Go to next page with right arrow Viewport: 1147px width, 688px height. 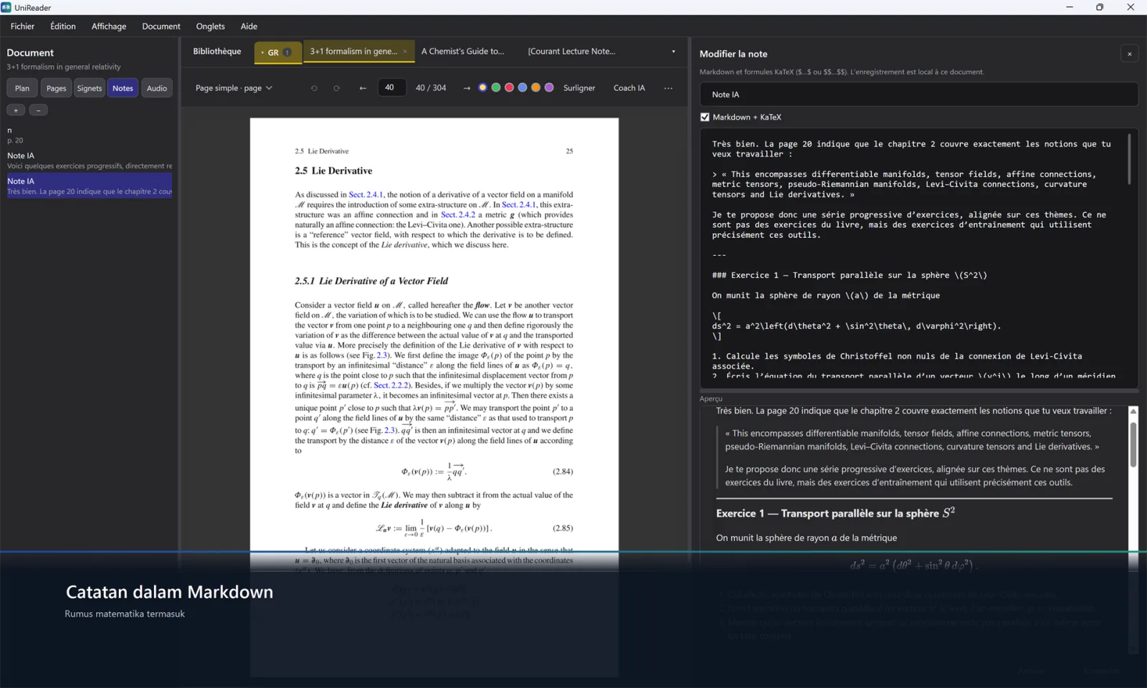point(467,88)
